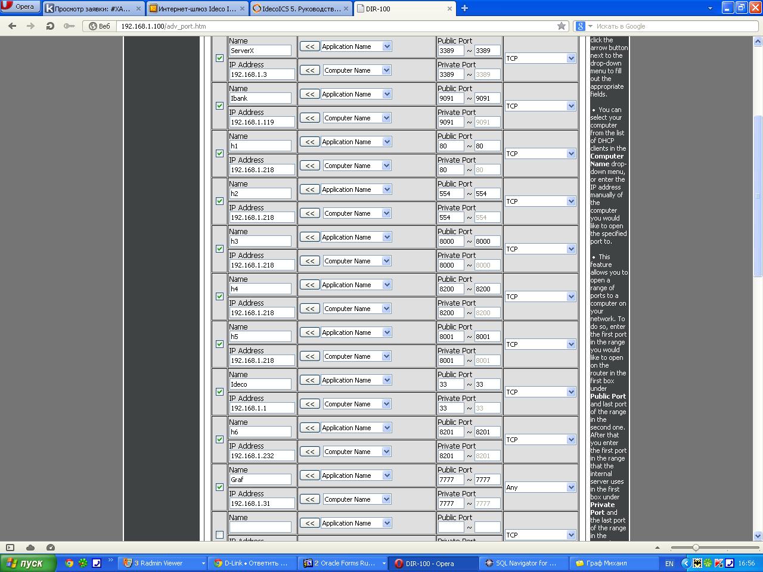Adjust the zoom slider in status bar
This screenshot has height=572, width=763.
696,548
